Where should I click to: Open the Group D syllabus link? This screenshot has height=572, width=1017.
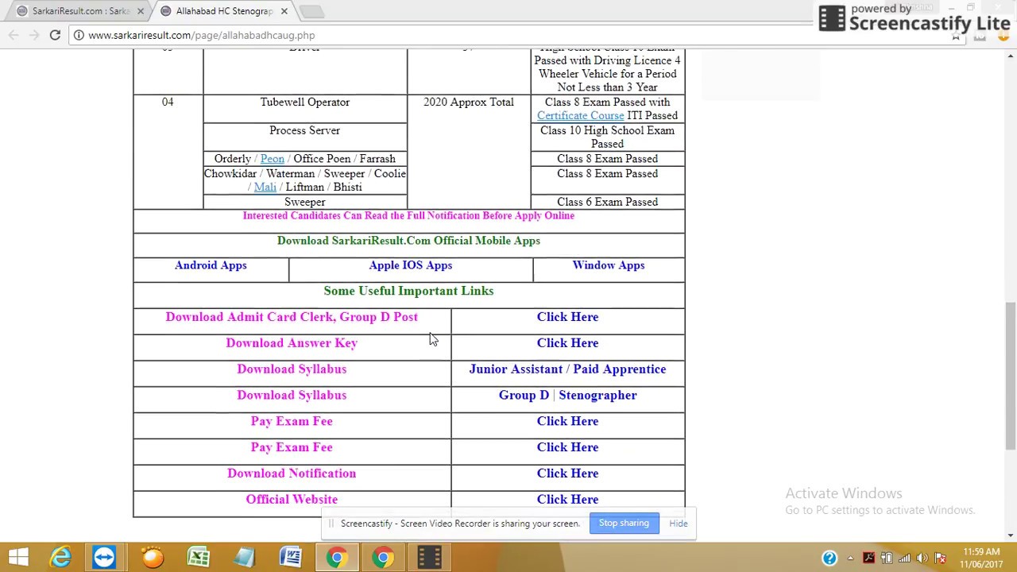(524, 396)
